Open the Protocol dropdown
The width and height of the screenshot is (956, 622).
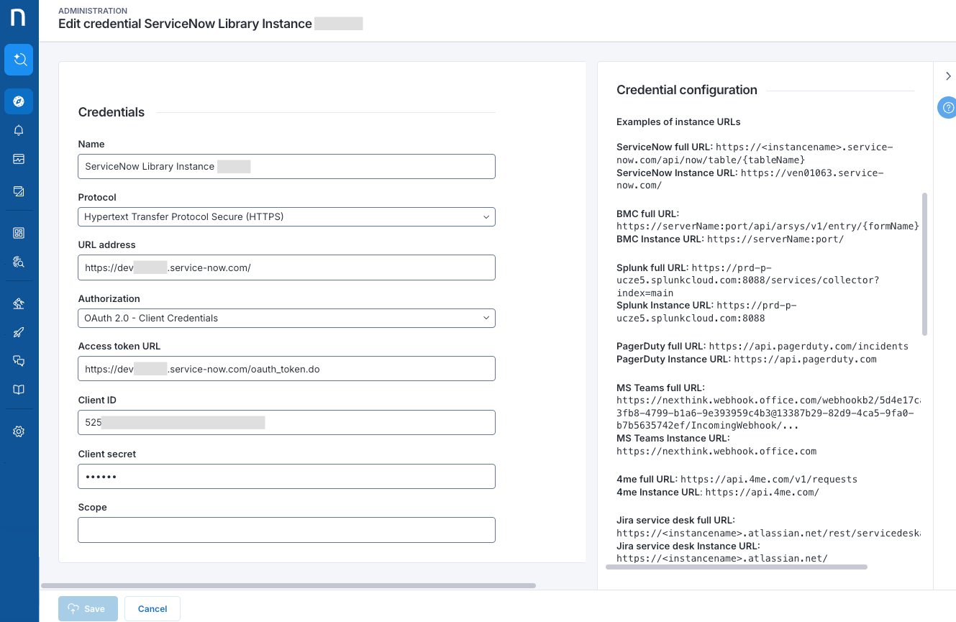[x=286, y=216]
